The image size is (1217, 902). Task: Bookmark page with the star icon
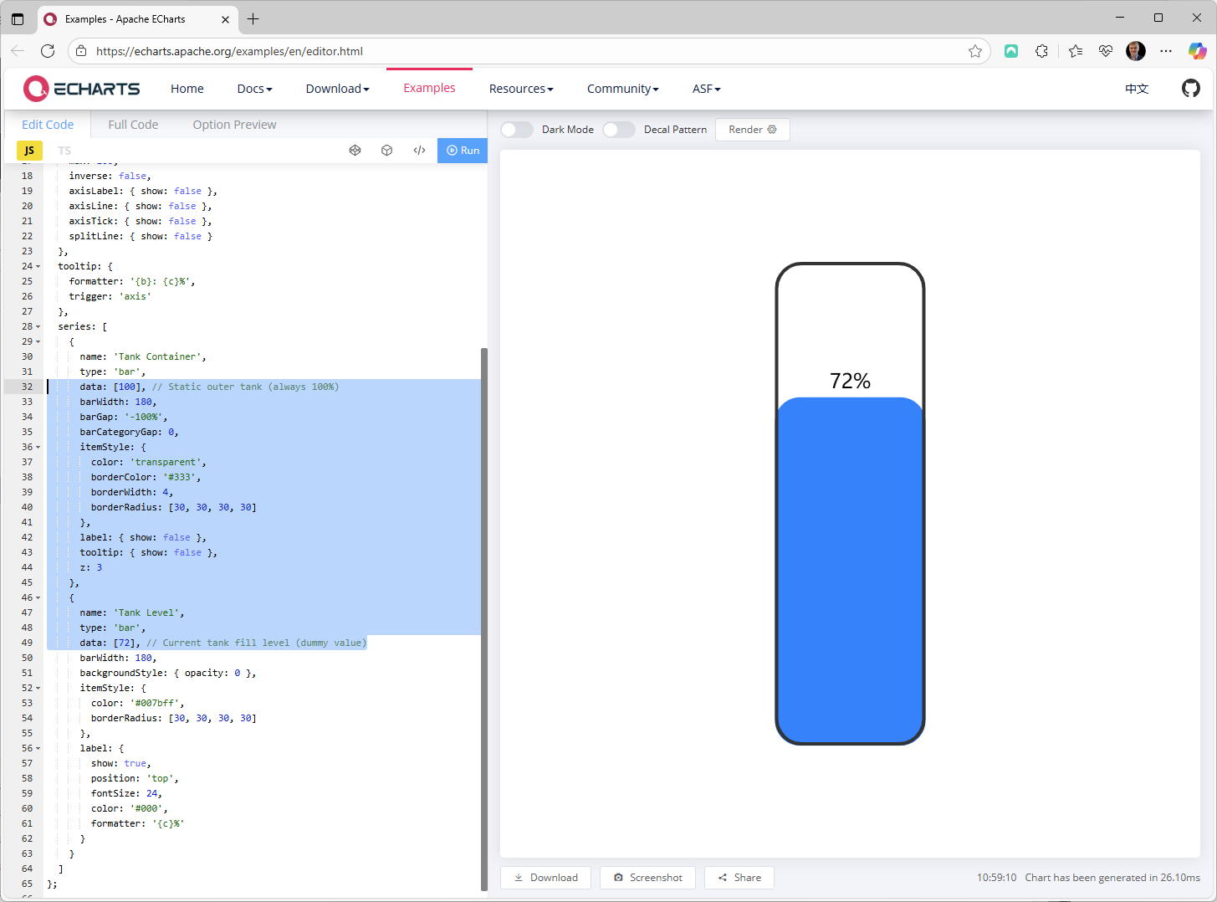(974, 51)
